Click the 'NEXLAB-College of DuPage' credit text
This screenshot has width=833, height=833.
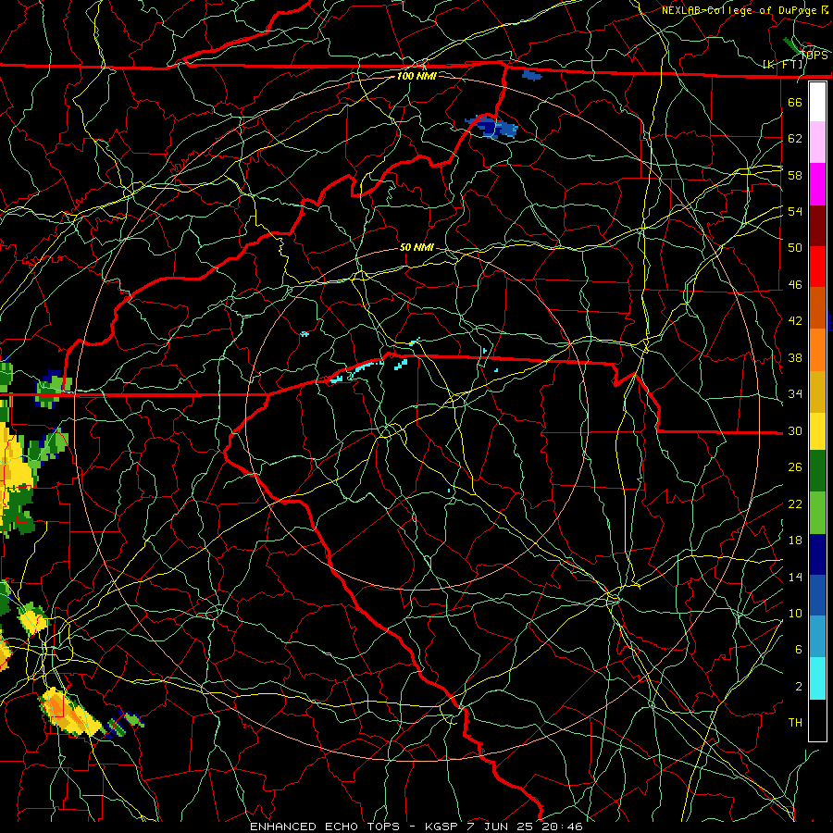point(739,10)
